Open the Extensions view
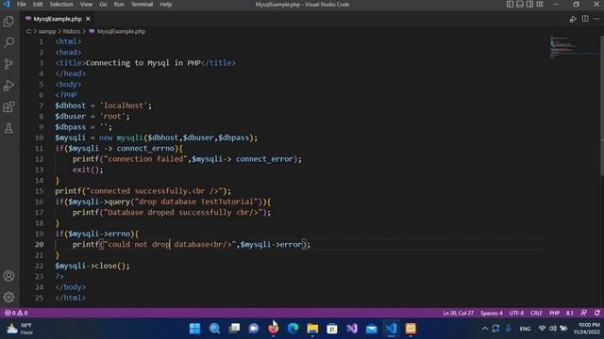 tap(8, 106)
